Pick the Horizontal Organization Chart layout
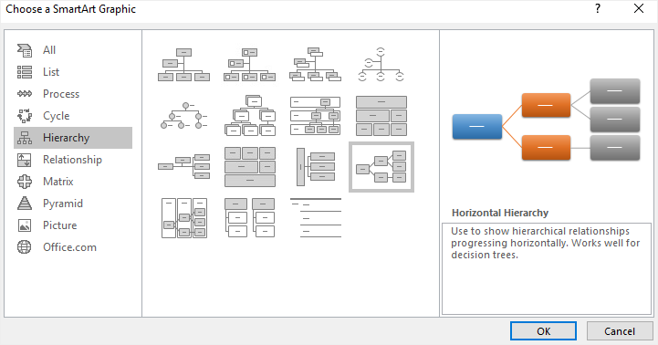This screenshot has width=658, height=345. 183,167
